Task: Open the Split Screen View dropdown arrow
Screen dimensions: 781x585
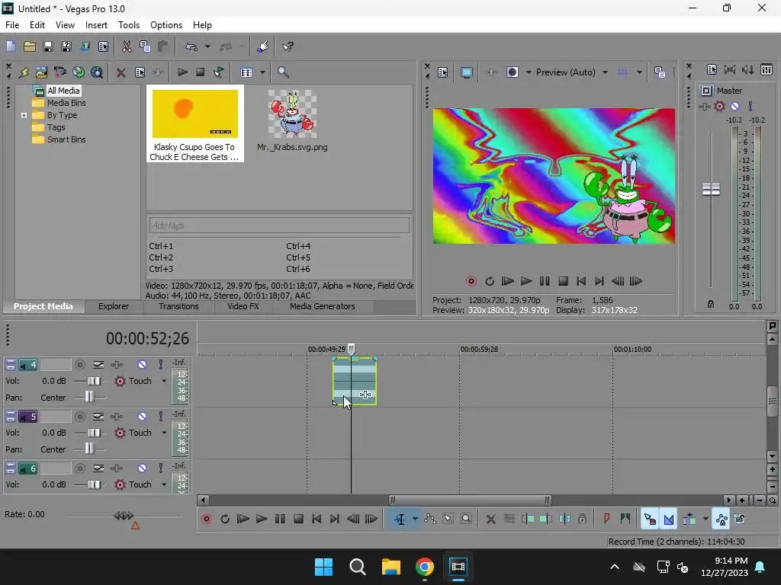Action: click(529, 72)
